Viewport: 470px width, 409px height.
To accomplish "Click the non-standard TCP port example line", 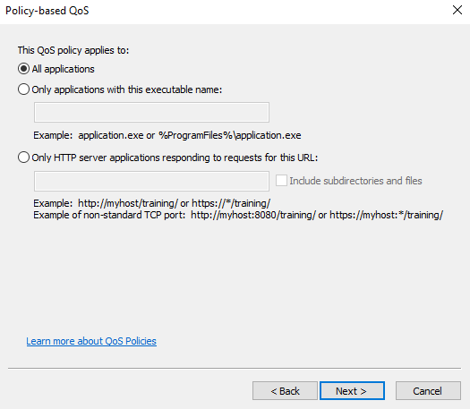I will pyautogui.click(x=238, y=215).
